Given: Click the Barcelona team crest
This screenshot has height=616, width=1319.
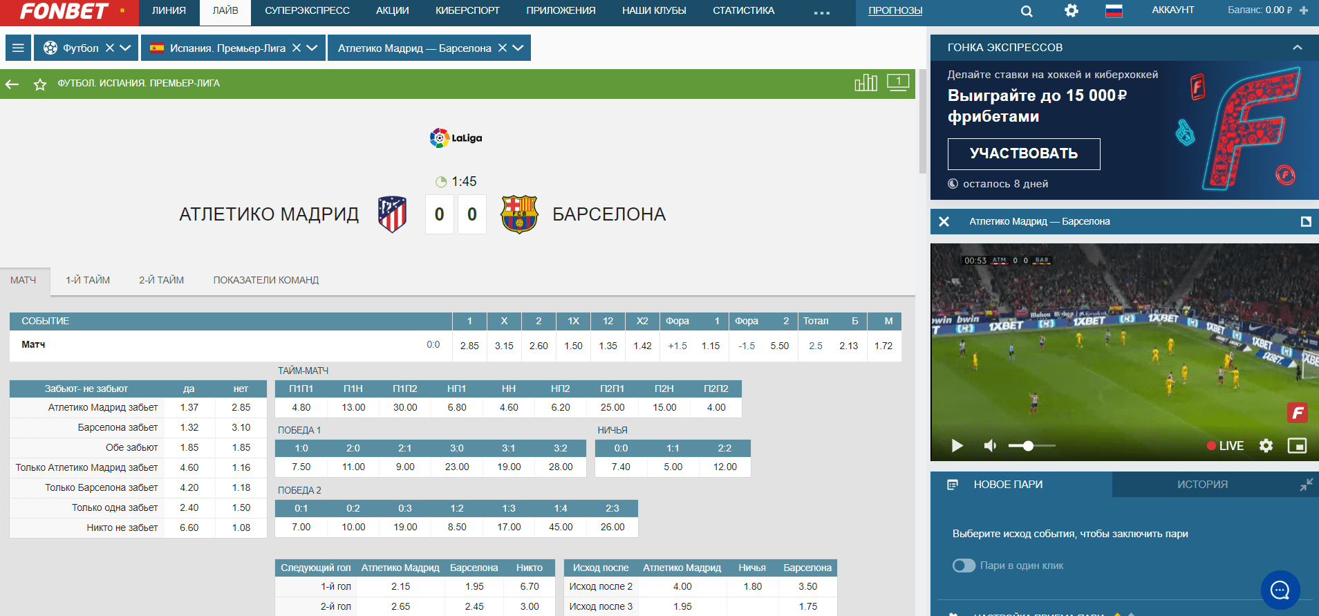Looking at the screenshot, I should tap(519, 214).
